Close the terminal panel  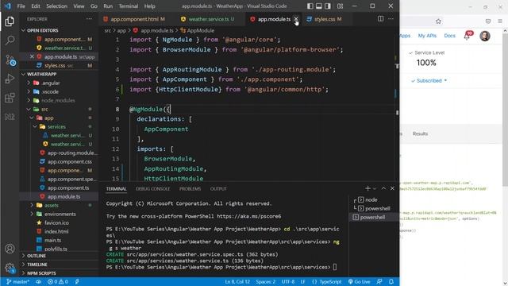click(x=392, y=188)
